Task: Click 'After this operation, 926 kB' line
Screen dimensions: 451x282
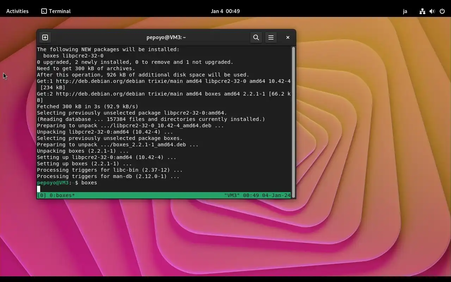Action: [143, 75]
